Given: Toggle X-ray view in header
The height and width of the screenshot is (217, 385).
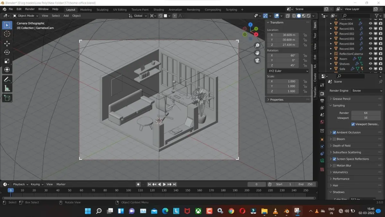Looking at the screenshot, I should point(288,16).
